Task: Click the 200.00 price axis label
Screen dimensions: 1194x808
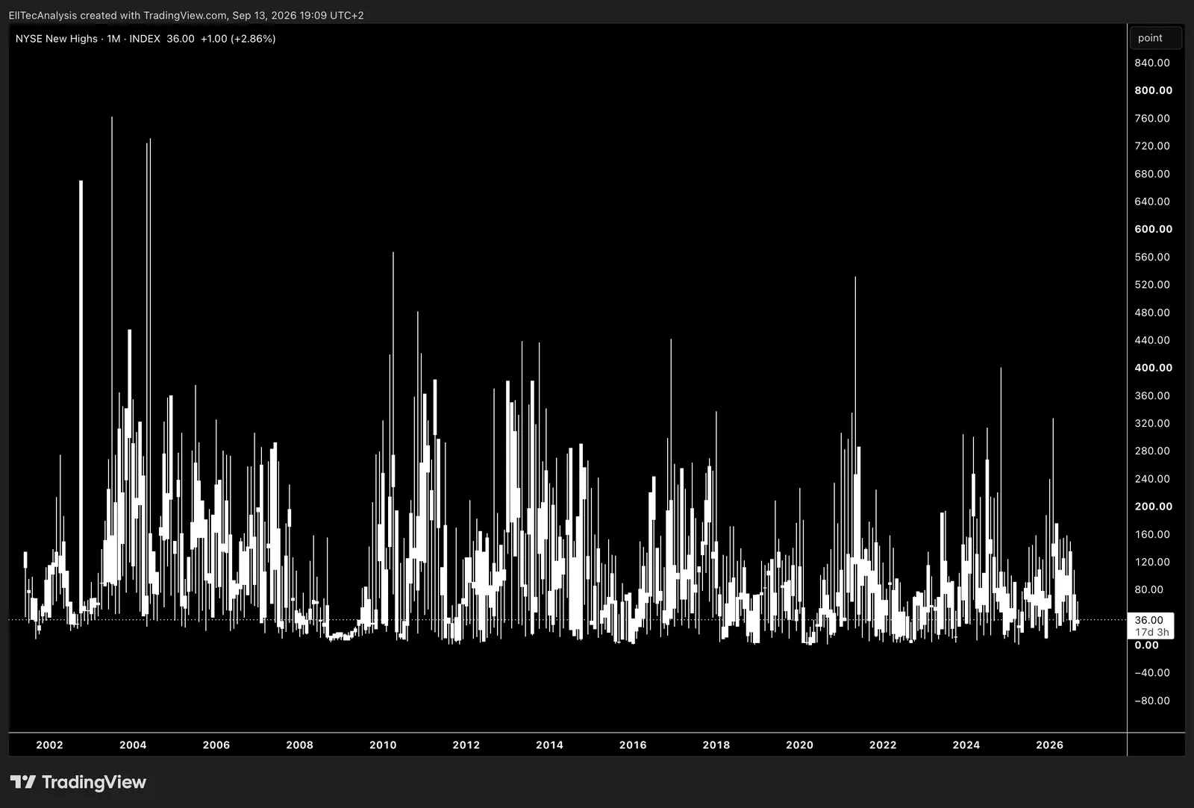Action: pos(1154,507)
